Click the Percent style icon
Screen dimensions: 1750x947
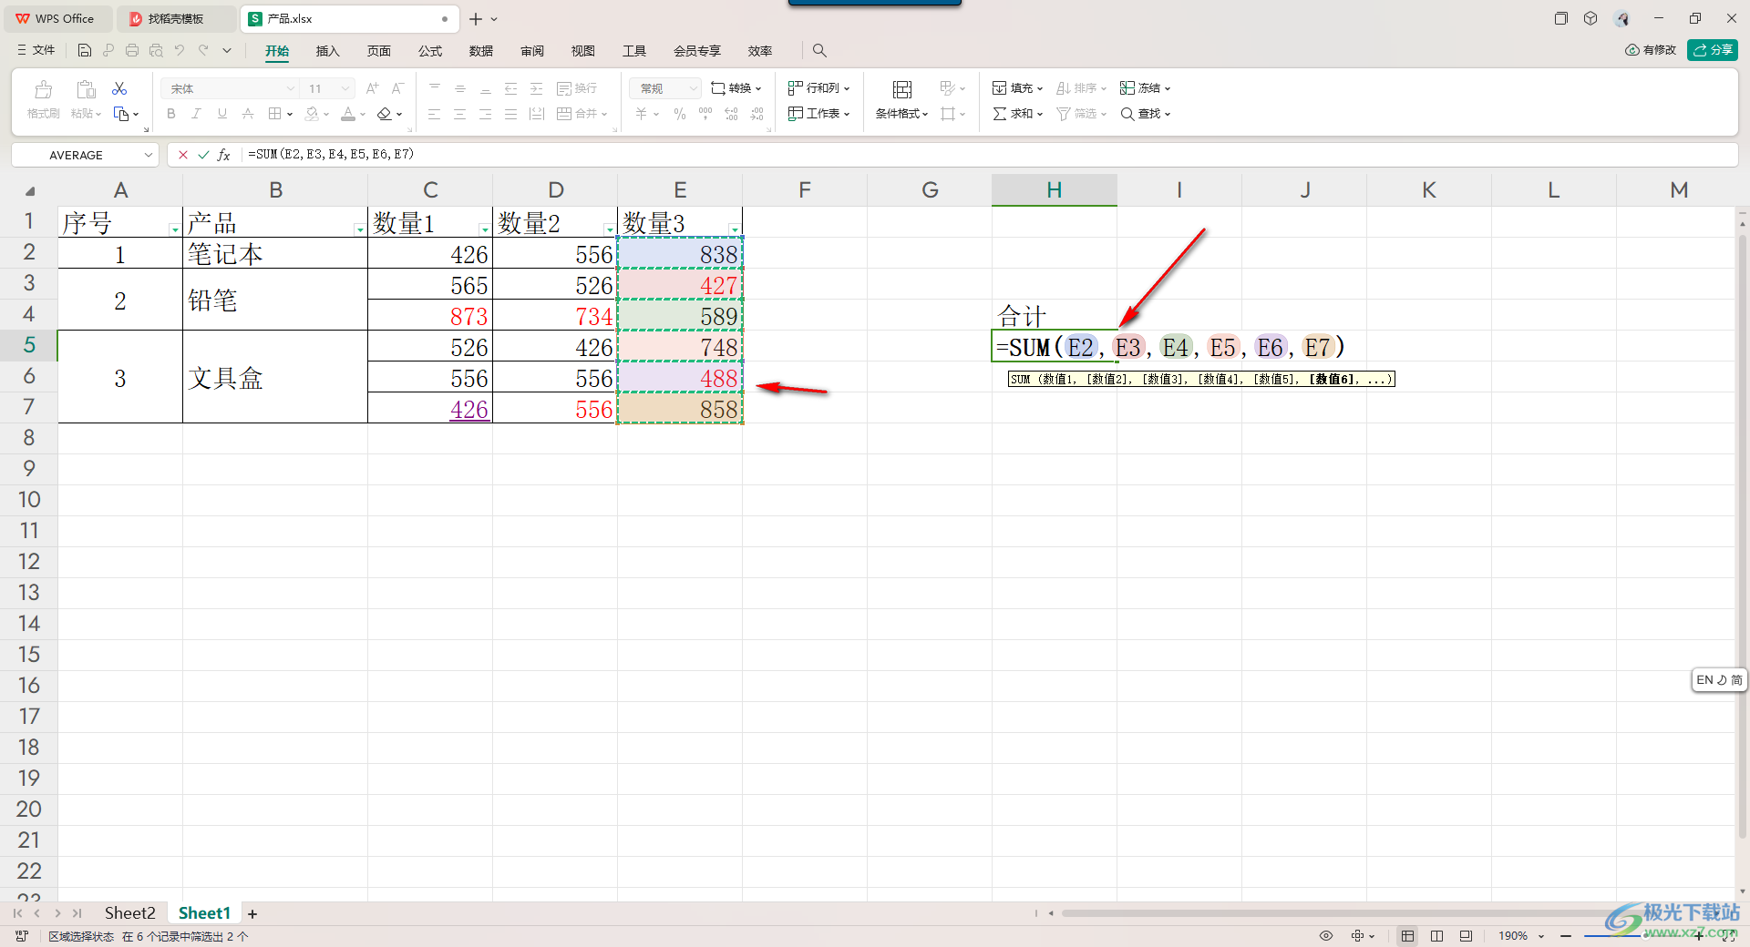click(680, 114)
